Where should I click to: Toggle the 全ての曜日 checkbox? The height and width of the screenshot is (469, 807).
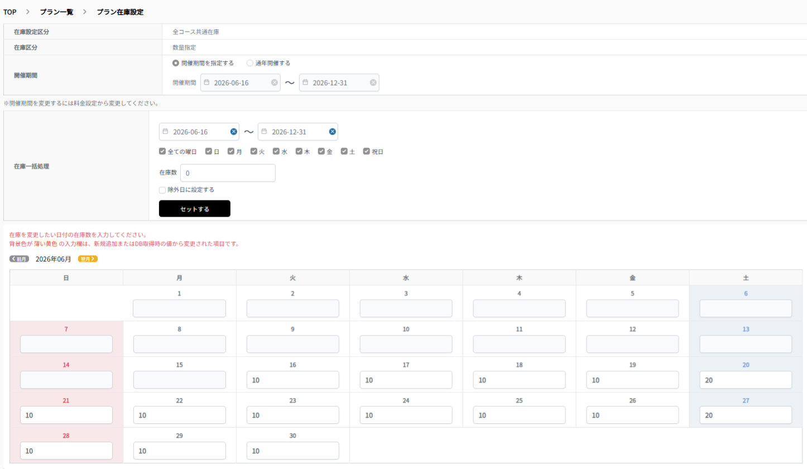[162, 151]
